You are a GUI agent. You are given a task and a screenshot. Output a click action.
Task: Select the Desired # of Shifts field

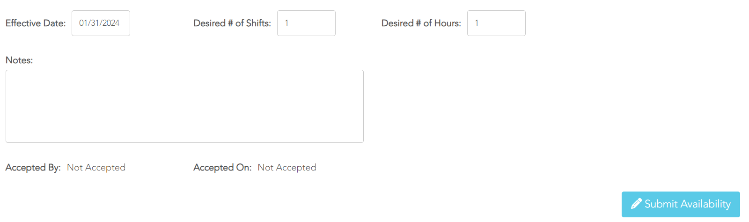click(x=306, y=23)
